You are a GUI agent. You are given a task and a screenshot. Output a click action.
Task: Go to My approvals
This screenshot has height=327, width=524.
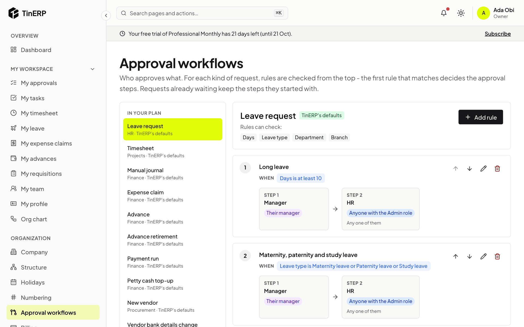tap(53, 83)
